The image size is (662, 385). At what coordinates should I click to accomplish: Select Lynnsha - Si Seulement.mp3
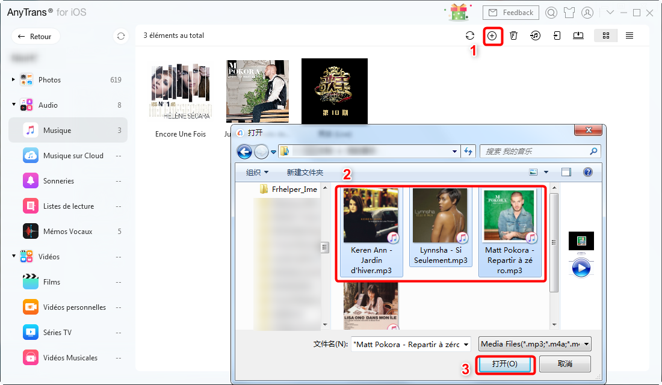coord(441,227)
